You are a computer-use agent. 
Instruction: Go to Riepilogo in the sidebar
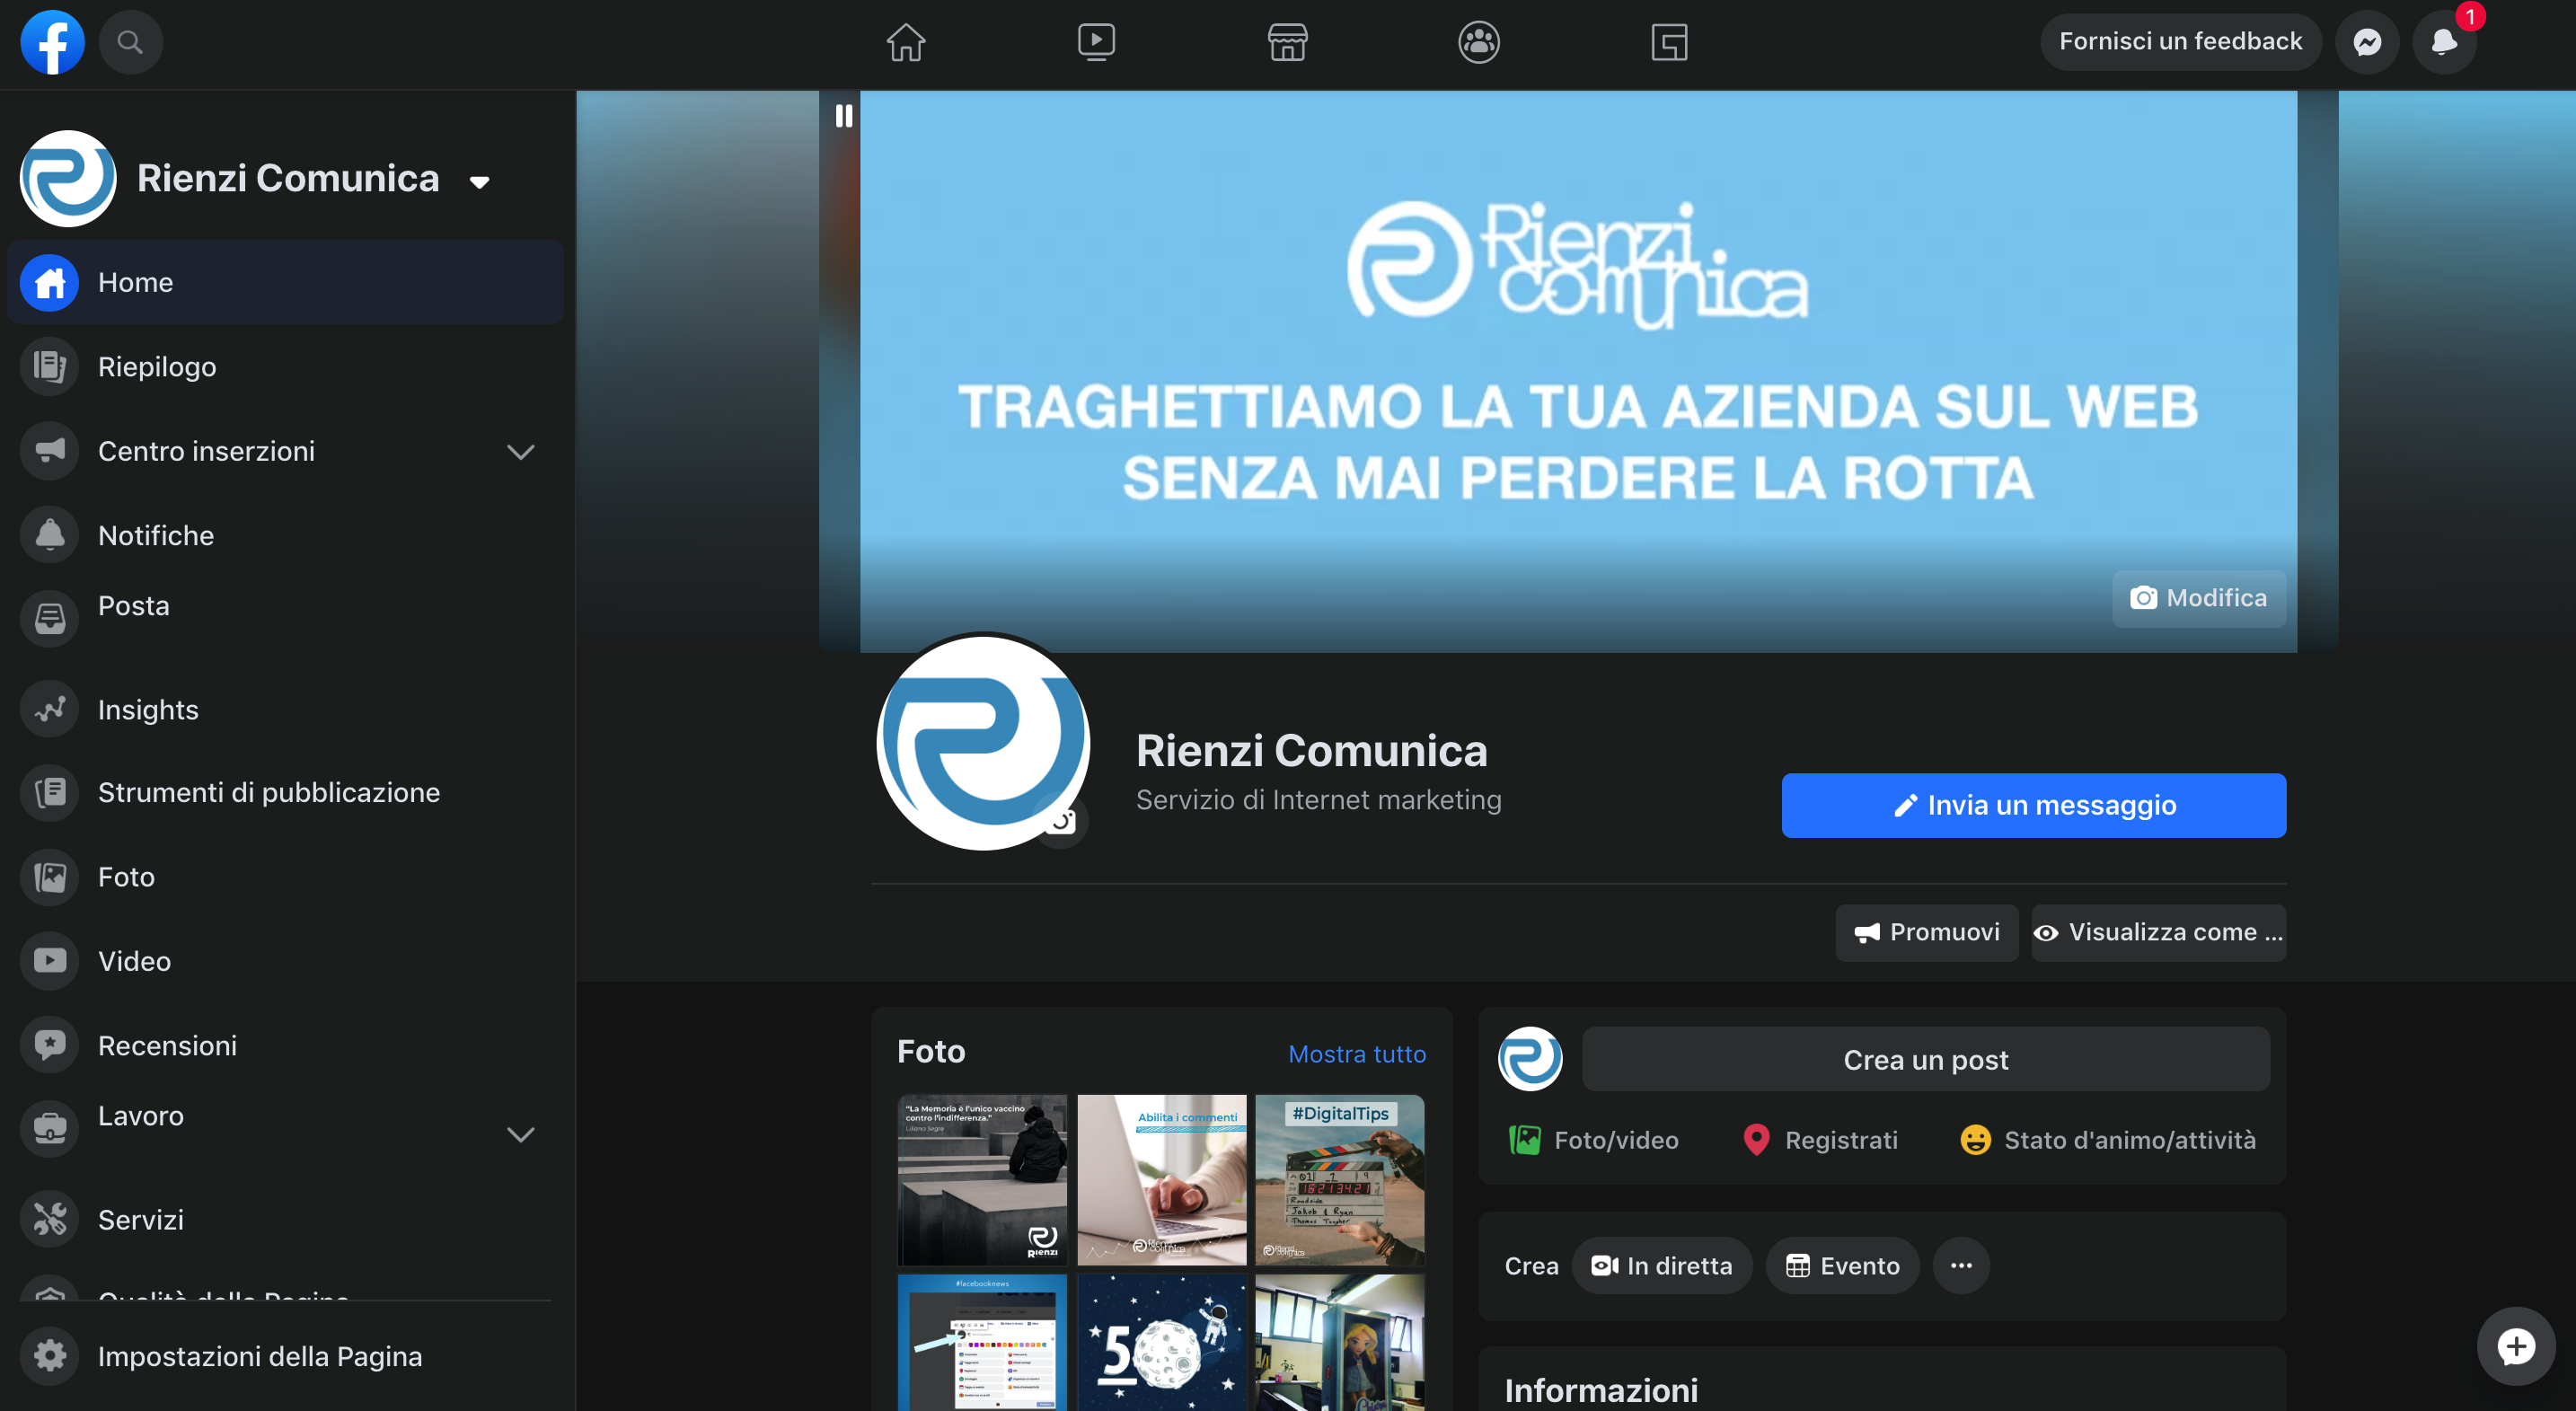pyautogui.click(x=157, y=366)
